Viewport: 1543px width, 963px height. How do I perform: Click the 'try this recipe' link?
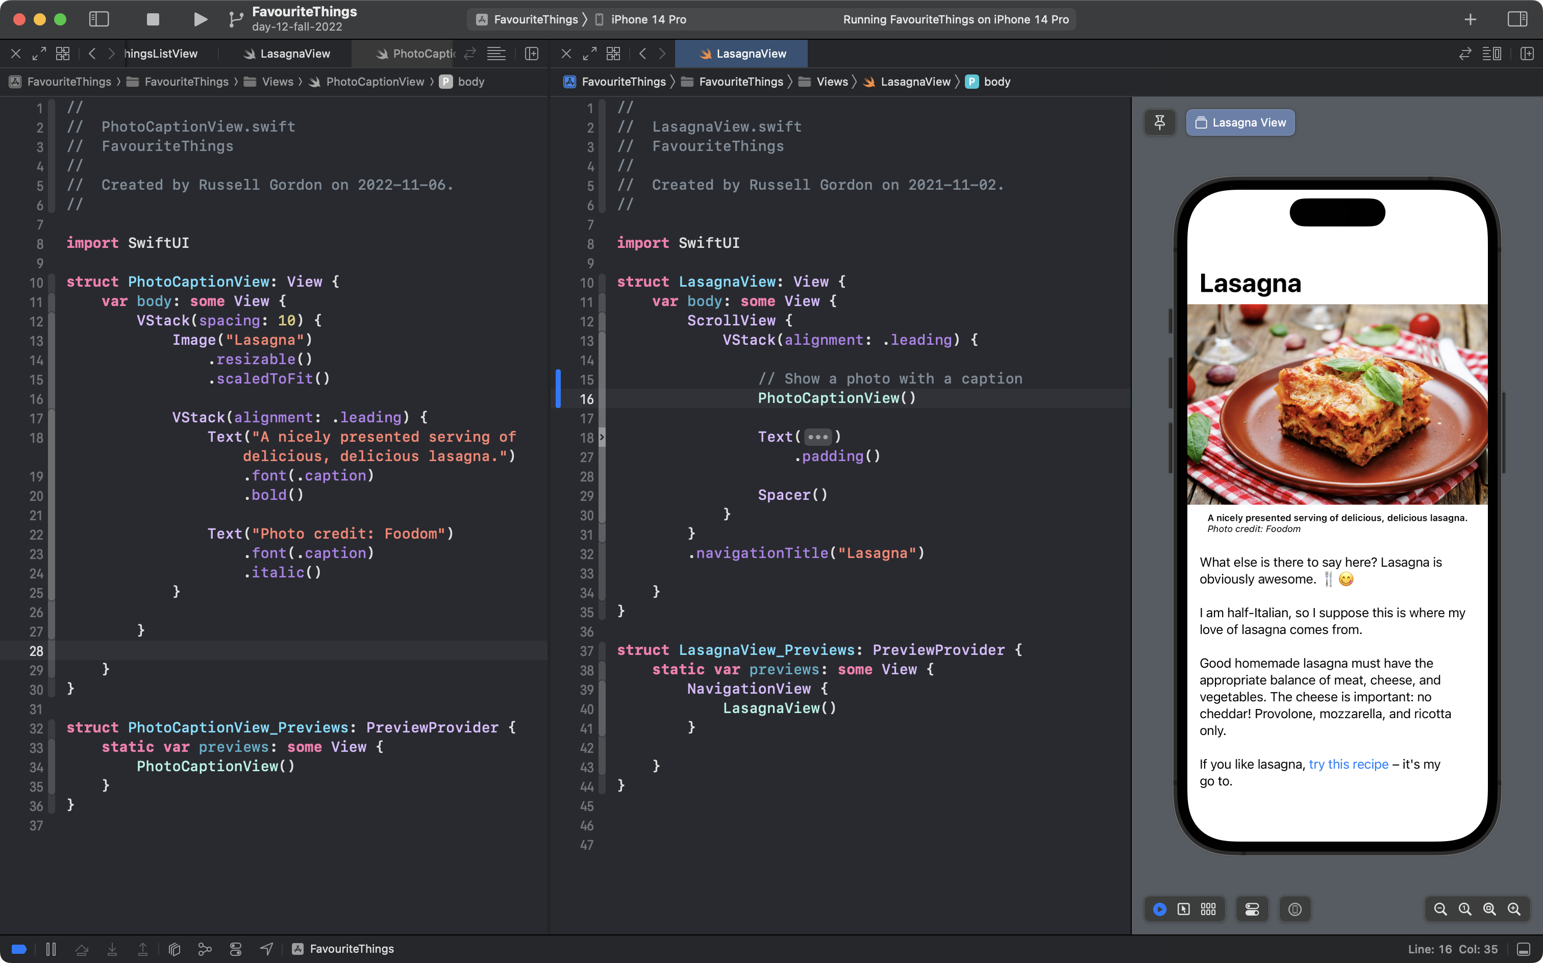[1348, 764]
